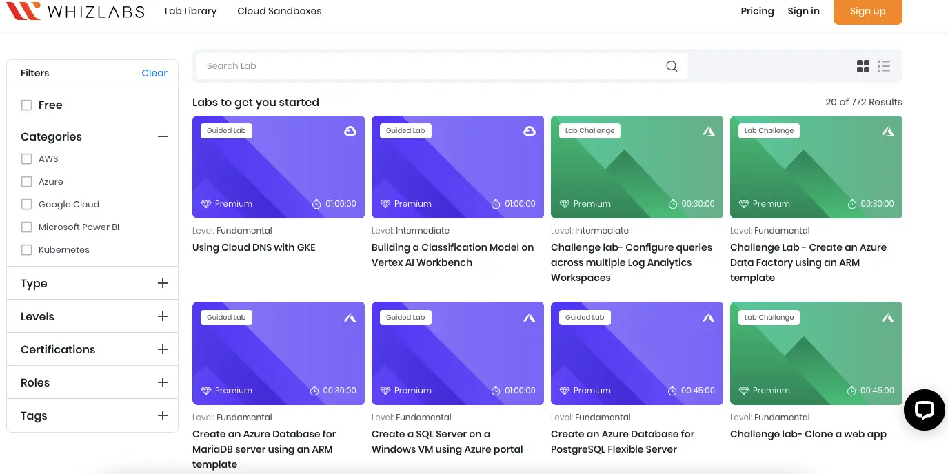Open the chat support bubble
The height and width of the screenshot is (474, 948).
[924, 410]
